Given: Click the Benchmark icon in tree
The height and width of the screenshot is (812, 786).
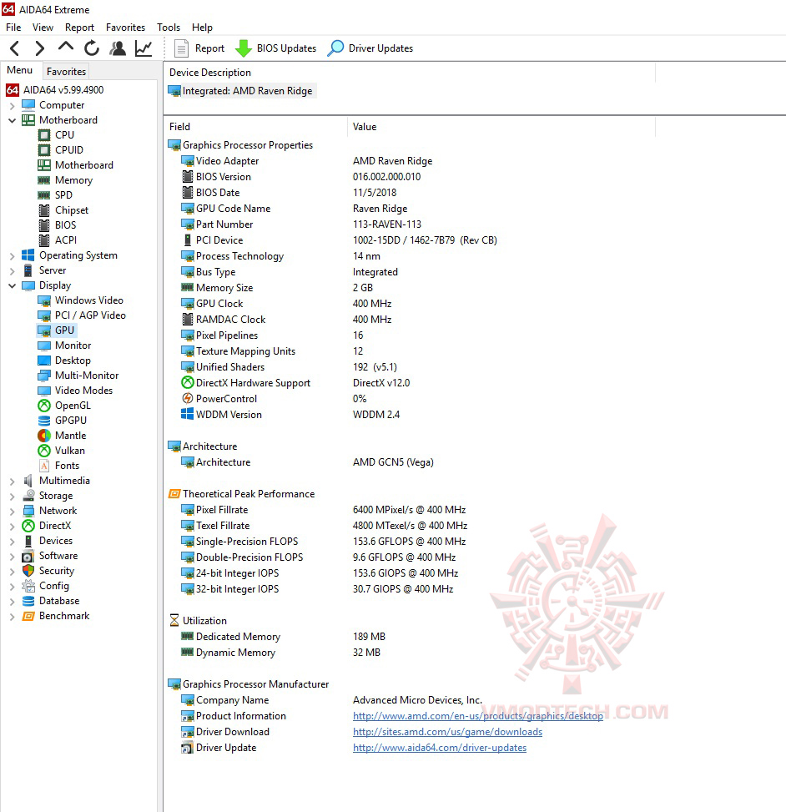Looking at the screenshot, I should (x=28, y=616).
